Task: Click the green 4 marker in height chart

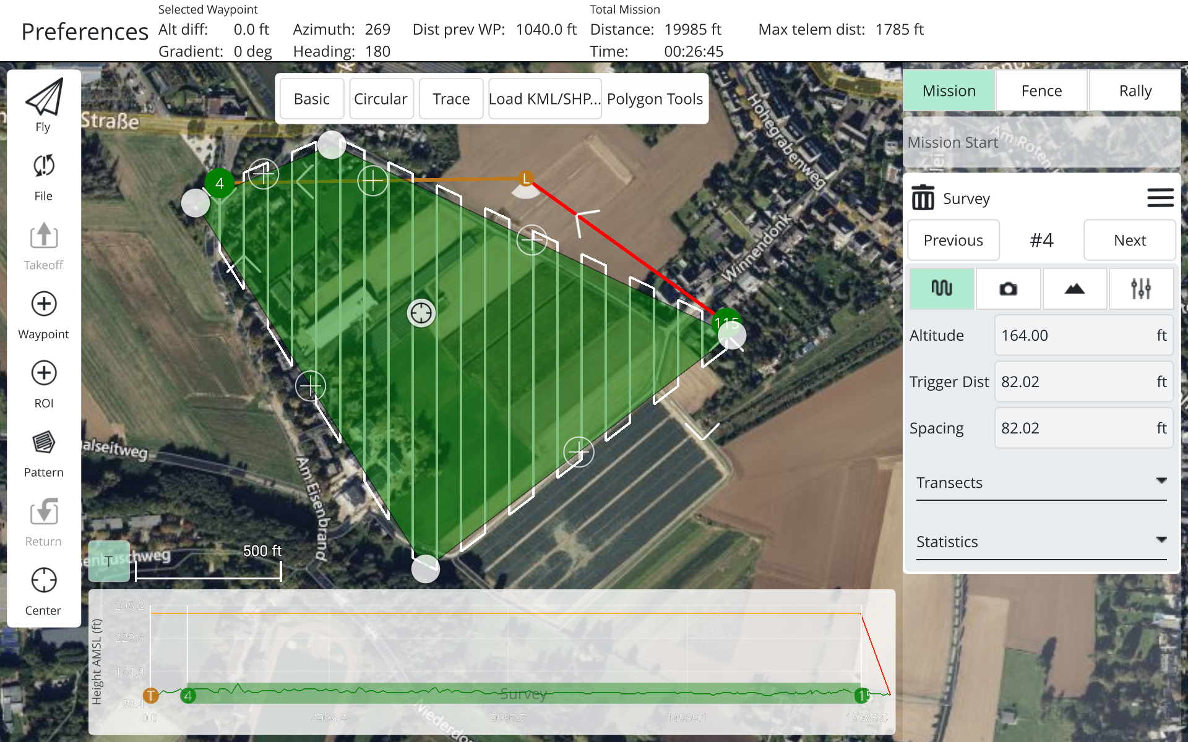Action: [188, 696]
